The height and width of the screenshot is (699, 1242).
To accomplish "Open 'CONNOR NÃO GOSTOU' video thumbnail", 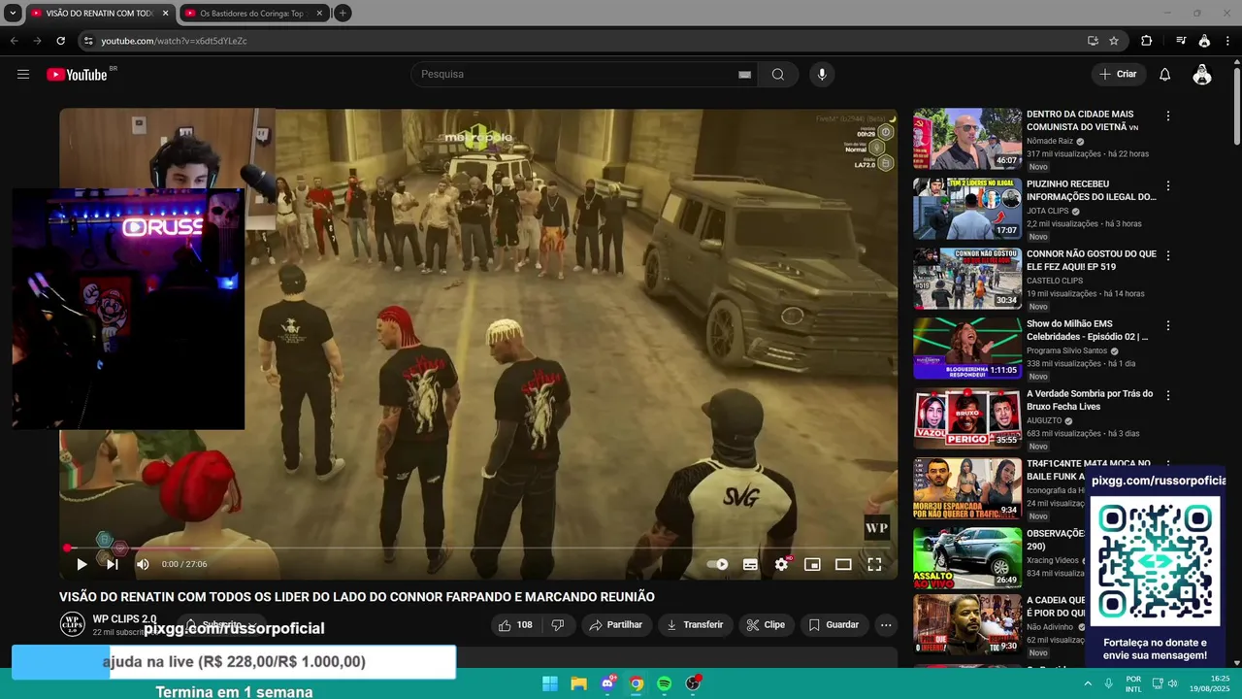I will 967,279.
